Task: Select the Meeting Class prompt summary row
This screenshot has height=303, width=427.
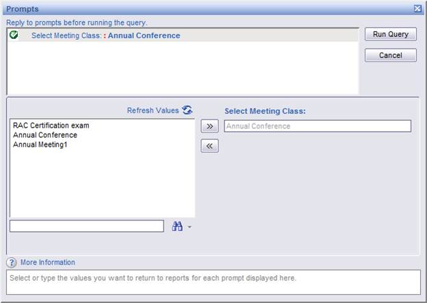Action: pyautogui.click(x=106, y=35)
